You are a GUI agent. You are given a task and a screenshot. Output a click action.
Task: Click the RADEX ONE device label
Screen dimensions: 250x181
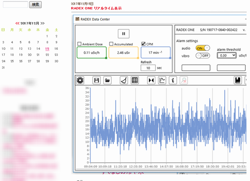pyautogui.click(x=185, y=30)
